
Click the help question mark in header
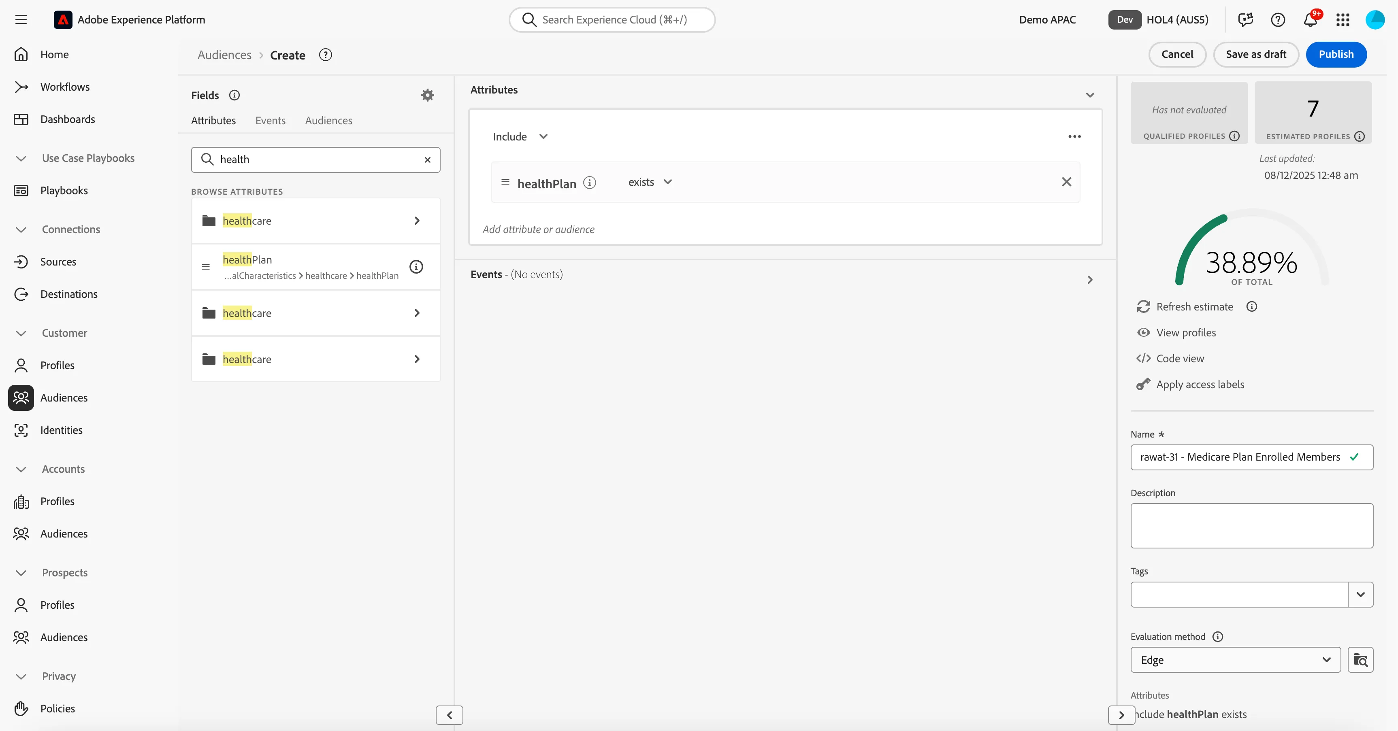coord(1278,19)
